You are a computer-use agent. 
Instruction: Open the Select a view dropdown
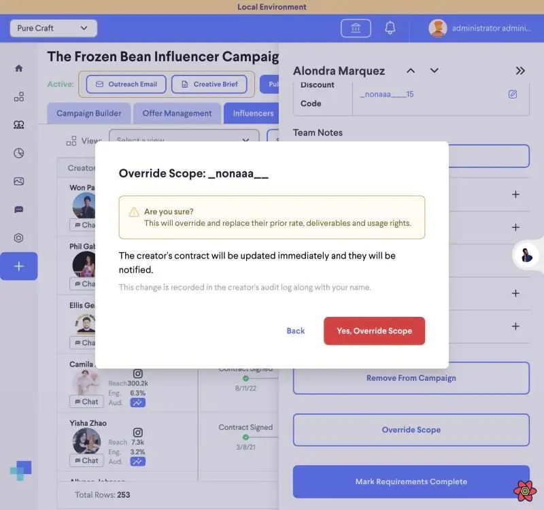[184, 136]
